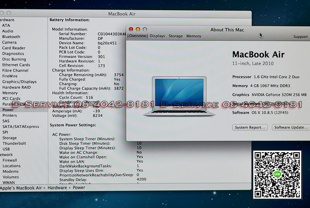Select Storage in the System Report sidebar

coord(9,138)
